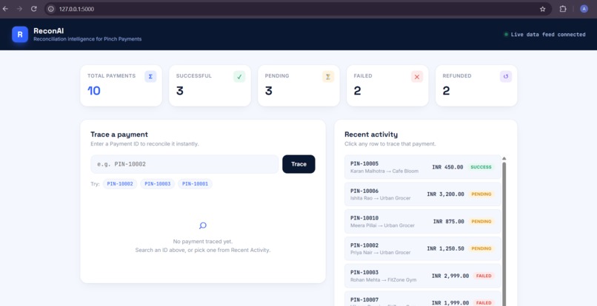Click the INR 450.00 amount
Viewport: 597px width, 306px height.
pyautogui.click(x=447, y=167)
